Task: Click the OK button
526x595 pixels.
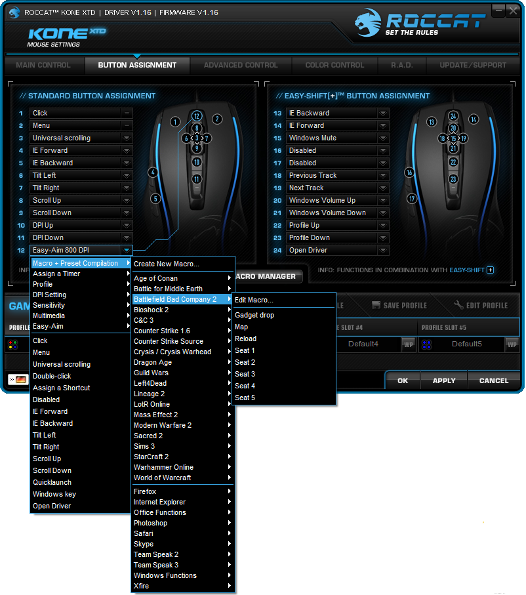Action: pos(403,380)
